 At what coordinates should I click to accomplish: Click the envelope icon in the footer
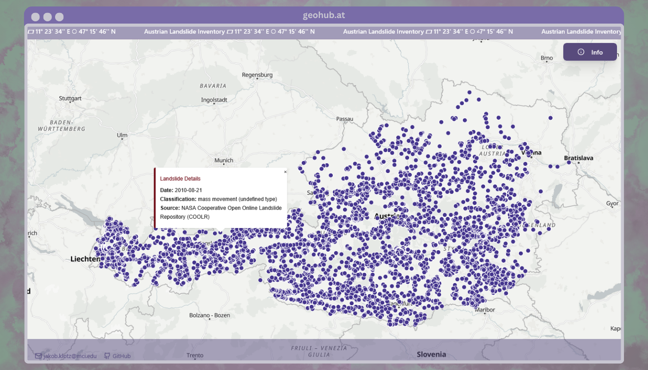click(x=38, y=356)
